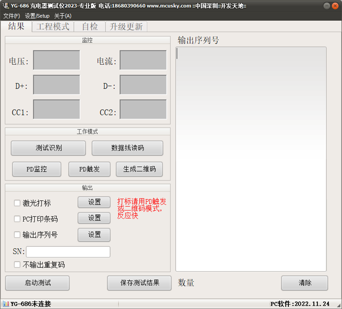Open the 设置/Setup menu
Viewport: 342px width, 309px height.
coord(37,16)
